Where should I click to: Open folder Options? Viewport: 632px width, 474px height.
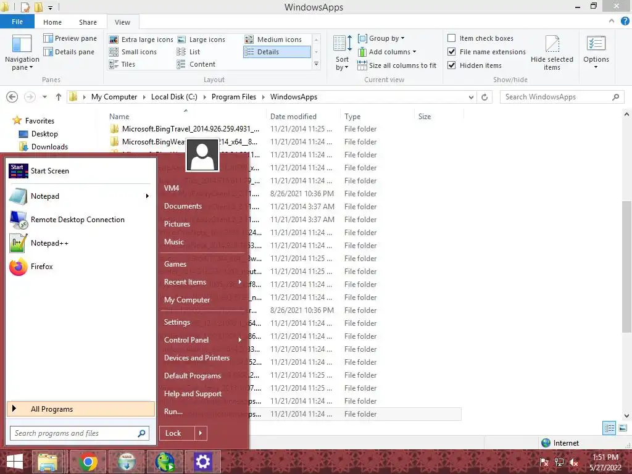point(596,53)
